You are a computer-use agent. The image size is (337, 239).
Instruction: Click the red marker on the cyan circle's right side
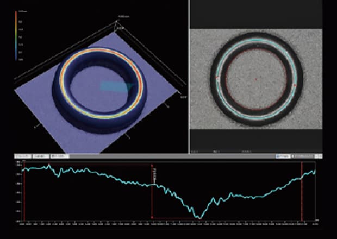294,85
